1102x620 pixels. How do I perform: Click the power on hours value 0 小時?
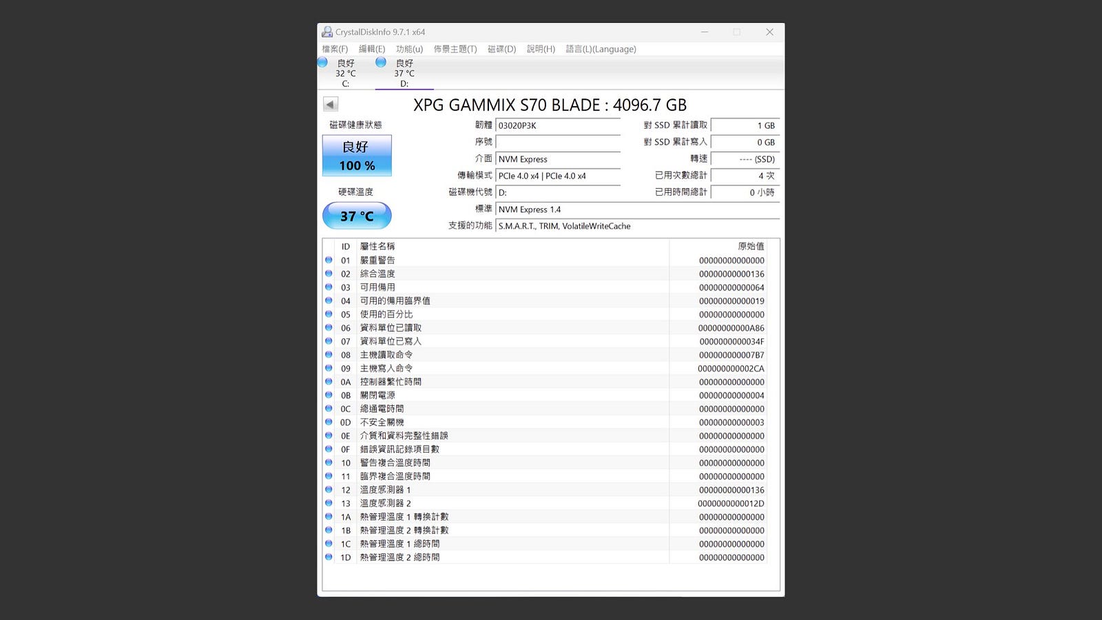tap(745, 192)
